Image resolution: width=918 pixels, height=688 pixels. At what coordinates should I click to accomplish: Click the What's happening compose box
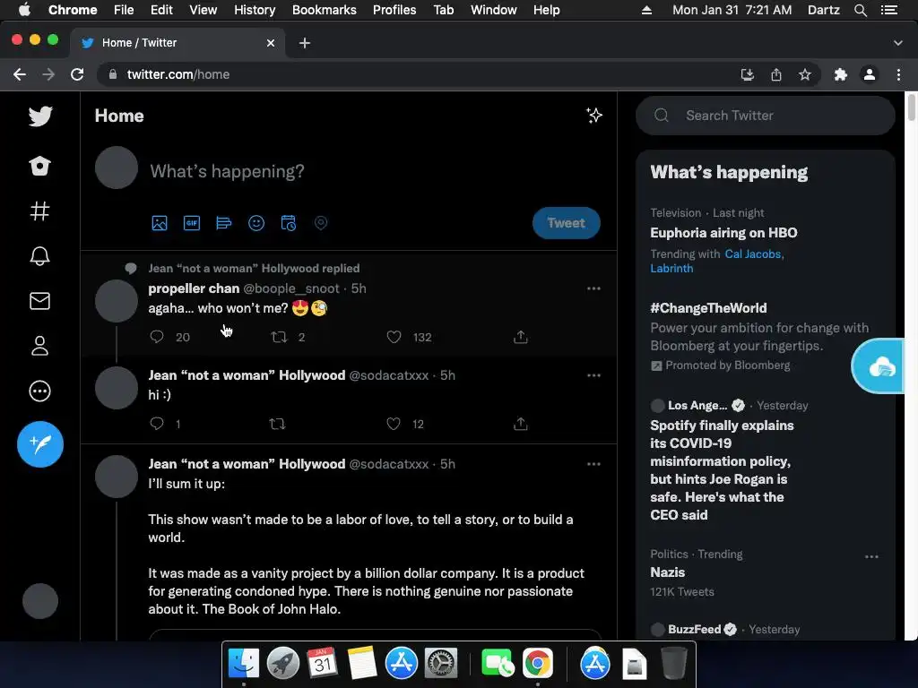[x=227, y=171]
